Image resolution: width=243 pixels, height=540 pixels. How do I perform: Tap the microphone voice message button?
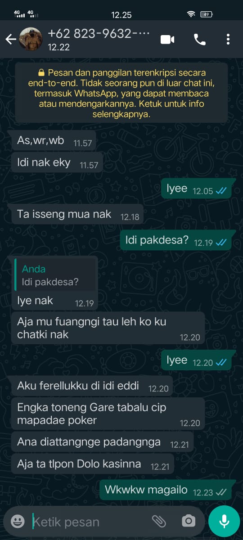click(x=224, y=521)
